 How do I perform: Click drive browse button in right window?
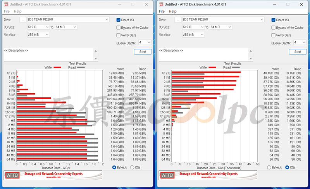click(x=178, y=20)
